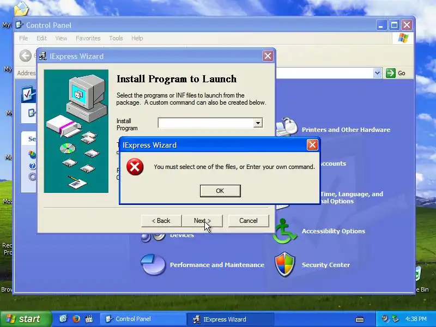Click the Go green arrow icon

tap(390, 73)
